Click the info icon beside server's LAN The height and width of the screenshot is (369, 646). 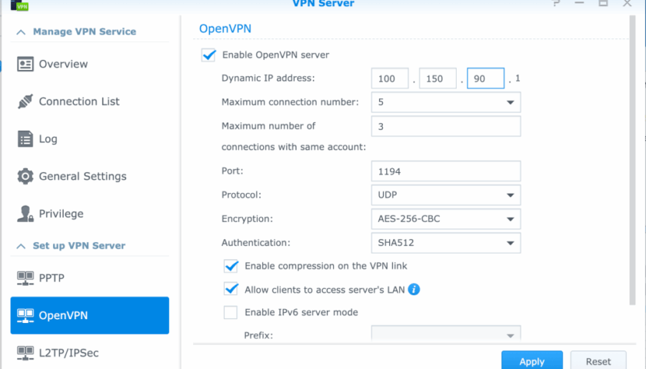(x=414, y=290)
